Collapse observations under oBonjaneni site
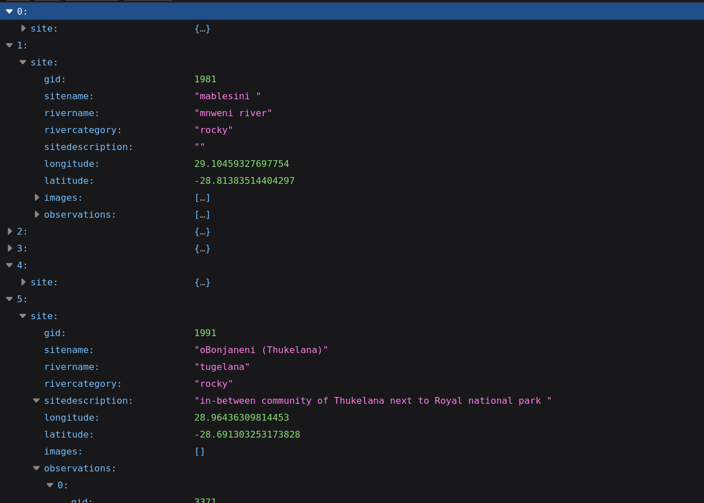This screenshot has height=503, width=704. [x=36, y=468]
